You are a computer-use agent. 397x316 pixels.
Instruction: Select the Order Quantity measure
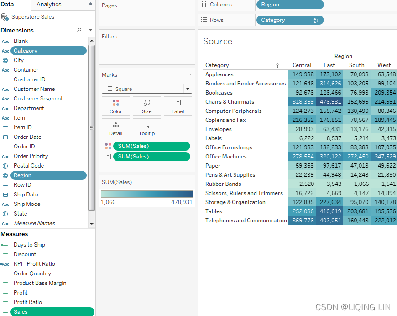[x=32, y=274]
